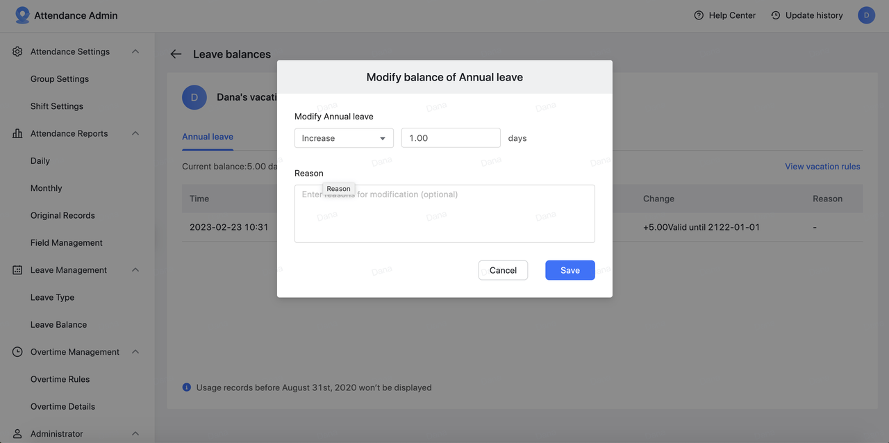Click the Attendance Reports bar chart icon
Screen dimensions: 889x443
coord(17,133)
